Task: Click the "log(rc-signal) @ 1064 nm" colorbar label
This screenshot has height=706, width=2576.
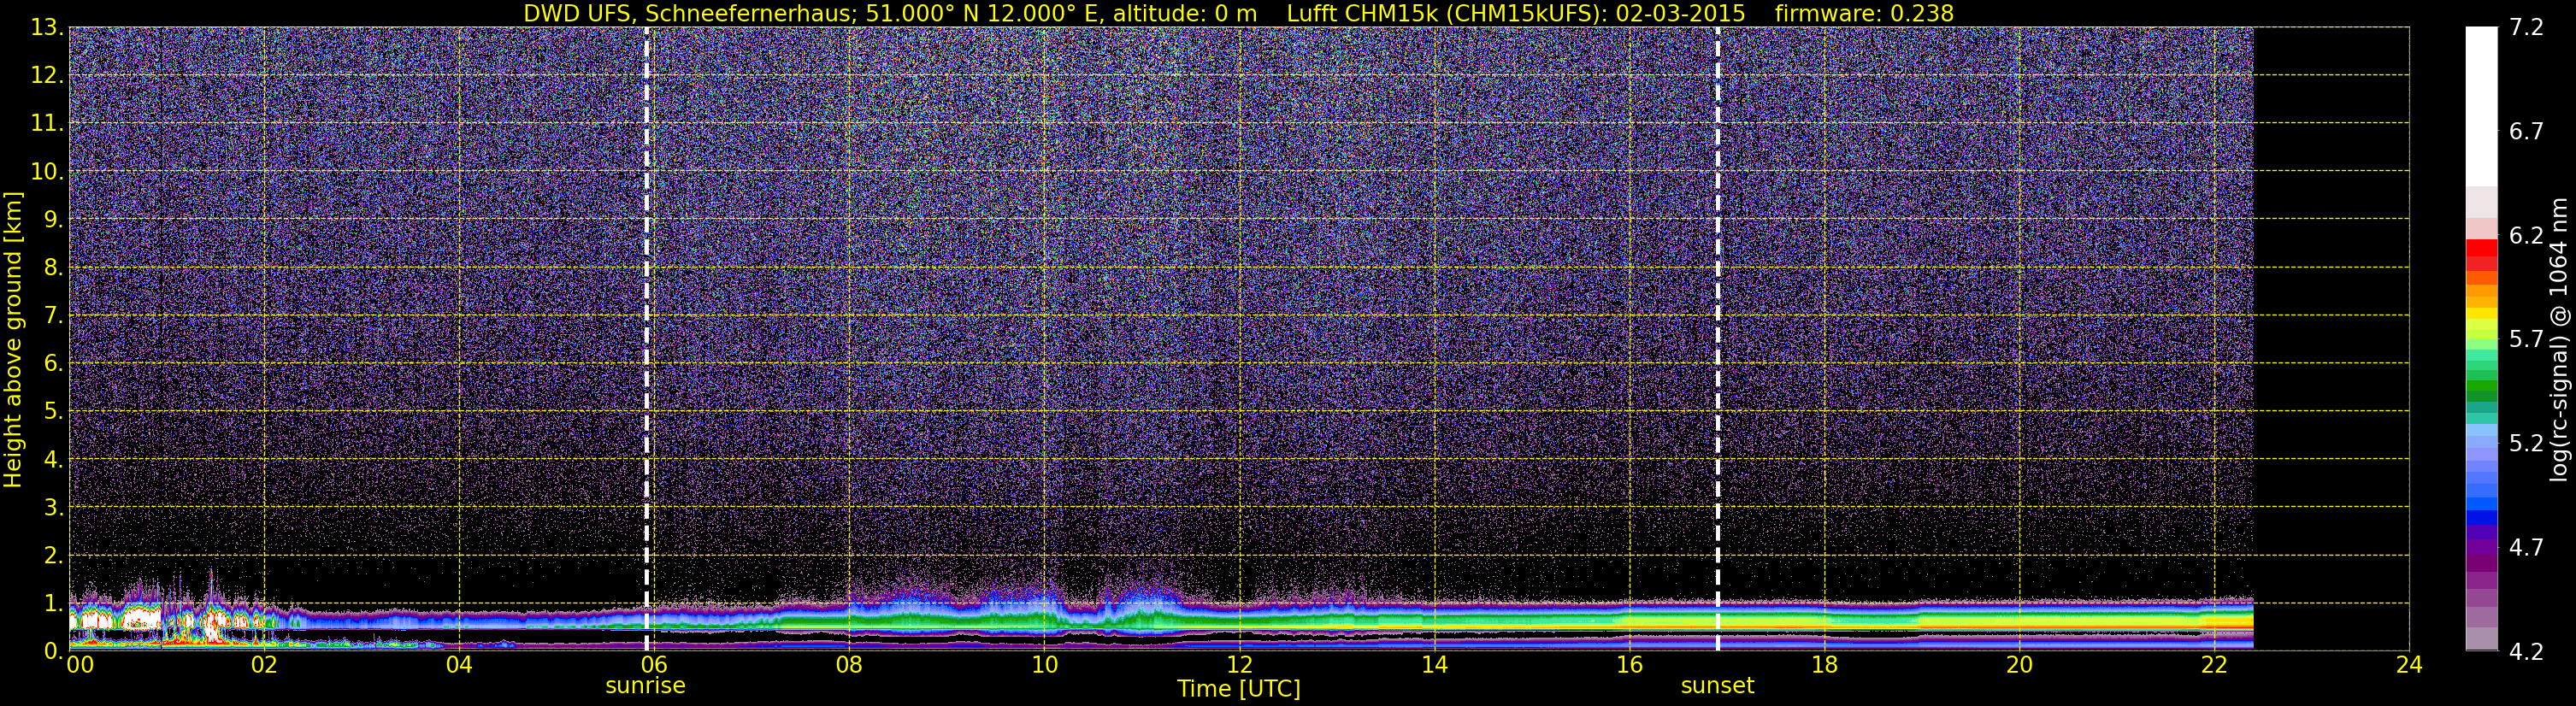Action: pyautogui.click(x=2558, y=340)
